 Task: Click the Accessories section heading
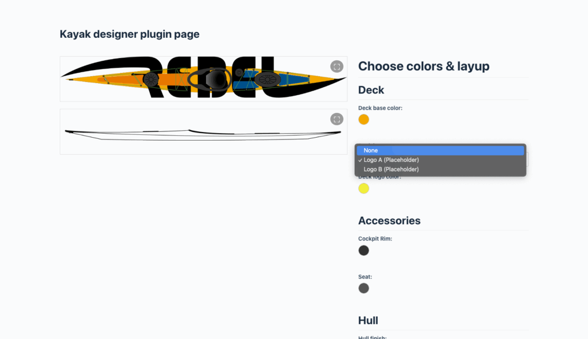(x=389, y=221)
